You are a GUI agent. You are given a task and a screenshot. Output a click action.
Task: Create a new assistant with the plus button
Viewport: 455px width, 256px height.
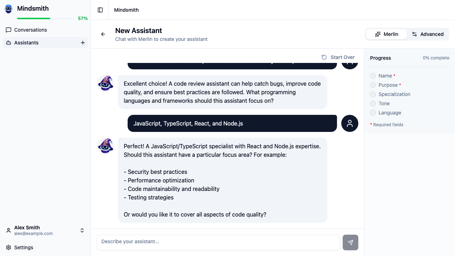pyautogui.click(x=83, y=42)
